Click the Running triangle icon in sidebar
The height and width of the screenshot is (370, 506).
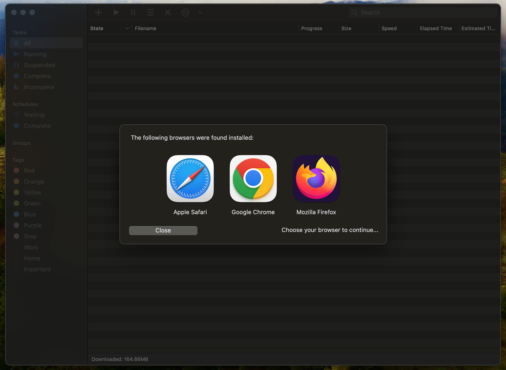pos(16,54)
